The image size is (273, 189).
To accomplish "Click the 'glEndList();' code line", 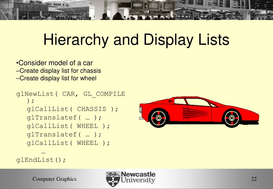I will (41, 160).
